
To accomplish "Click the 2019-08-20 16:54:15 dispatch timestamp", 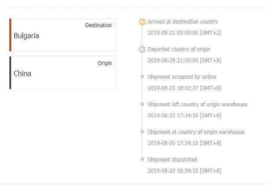I will point(184,170).
